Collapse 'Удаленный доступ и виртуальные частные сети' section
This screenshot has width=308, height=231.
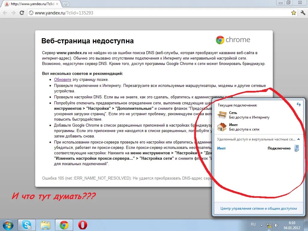[x=299, y=139]
